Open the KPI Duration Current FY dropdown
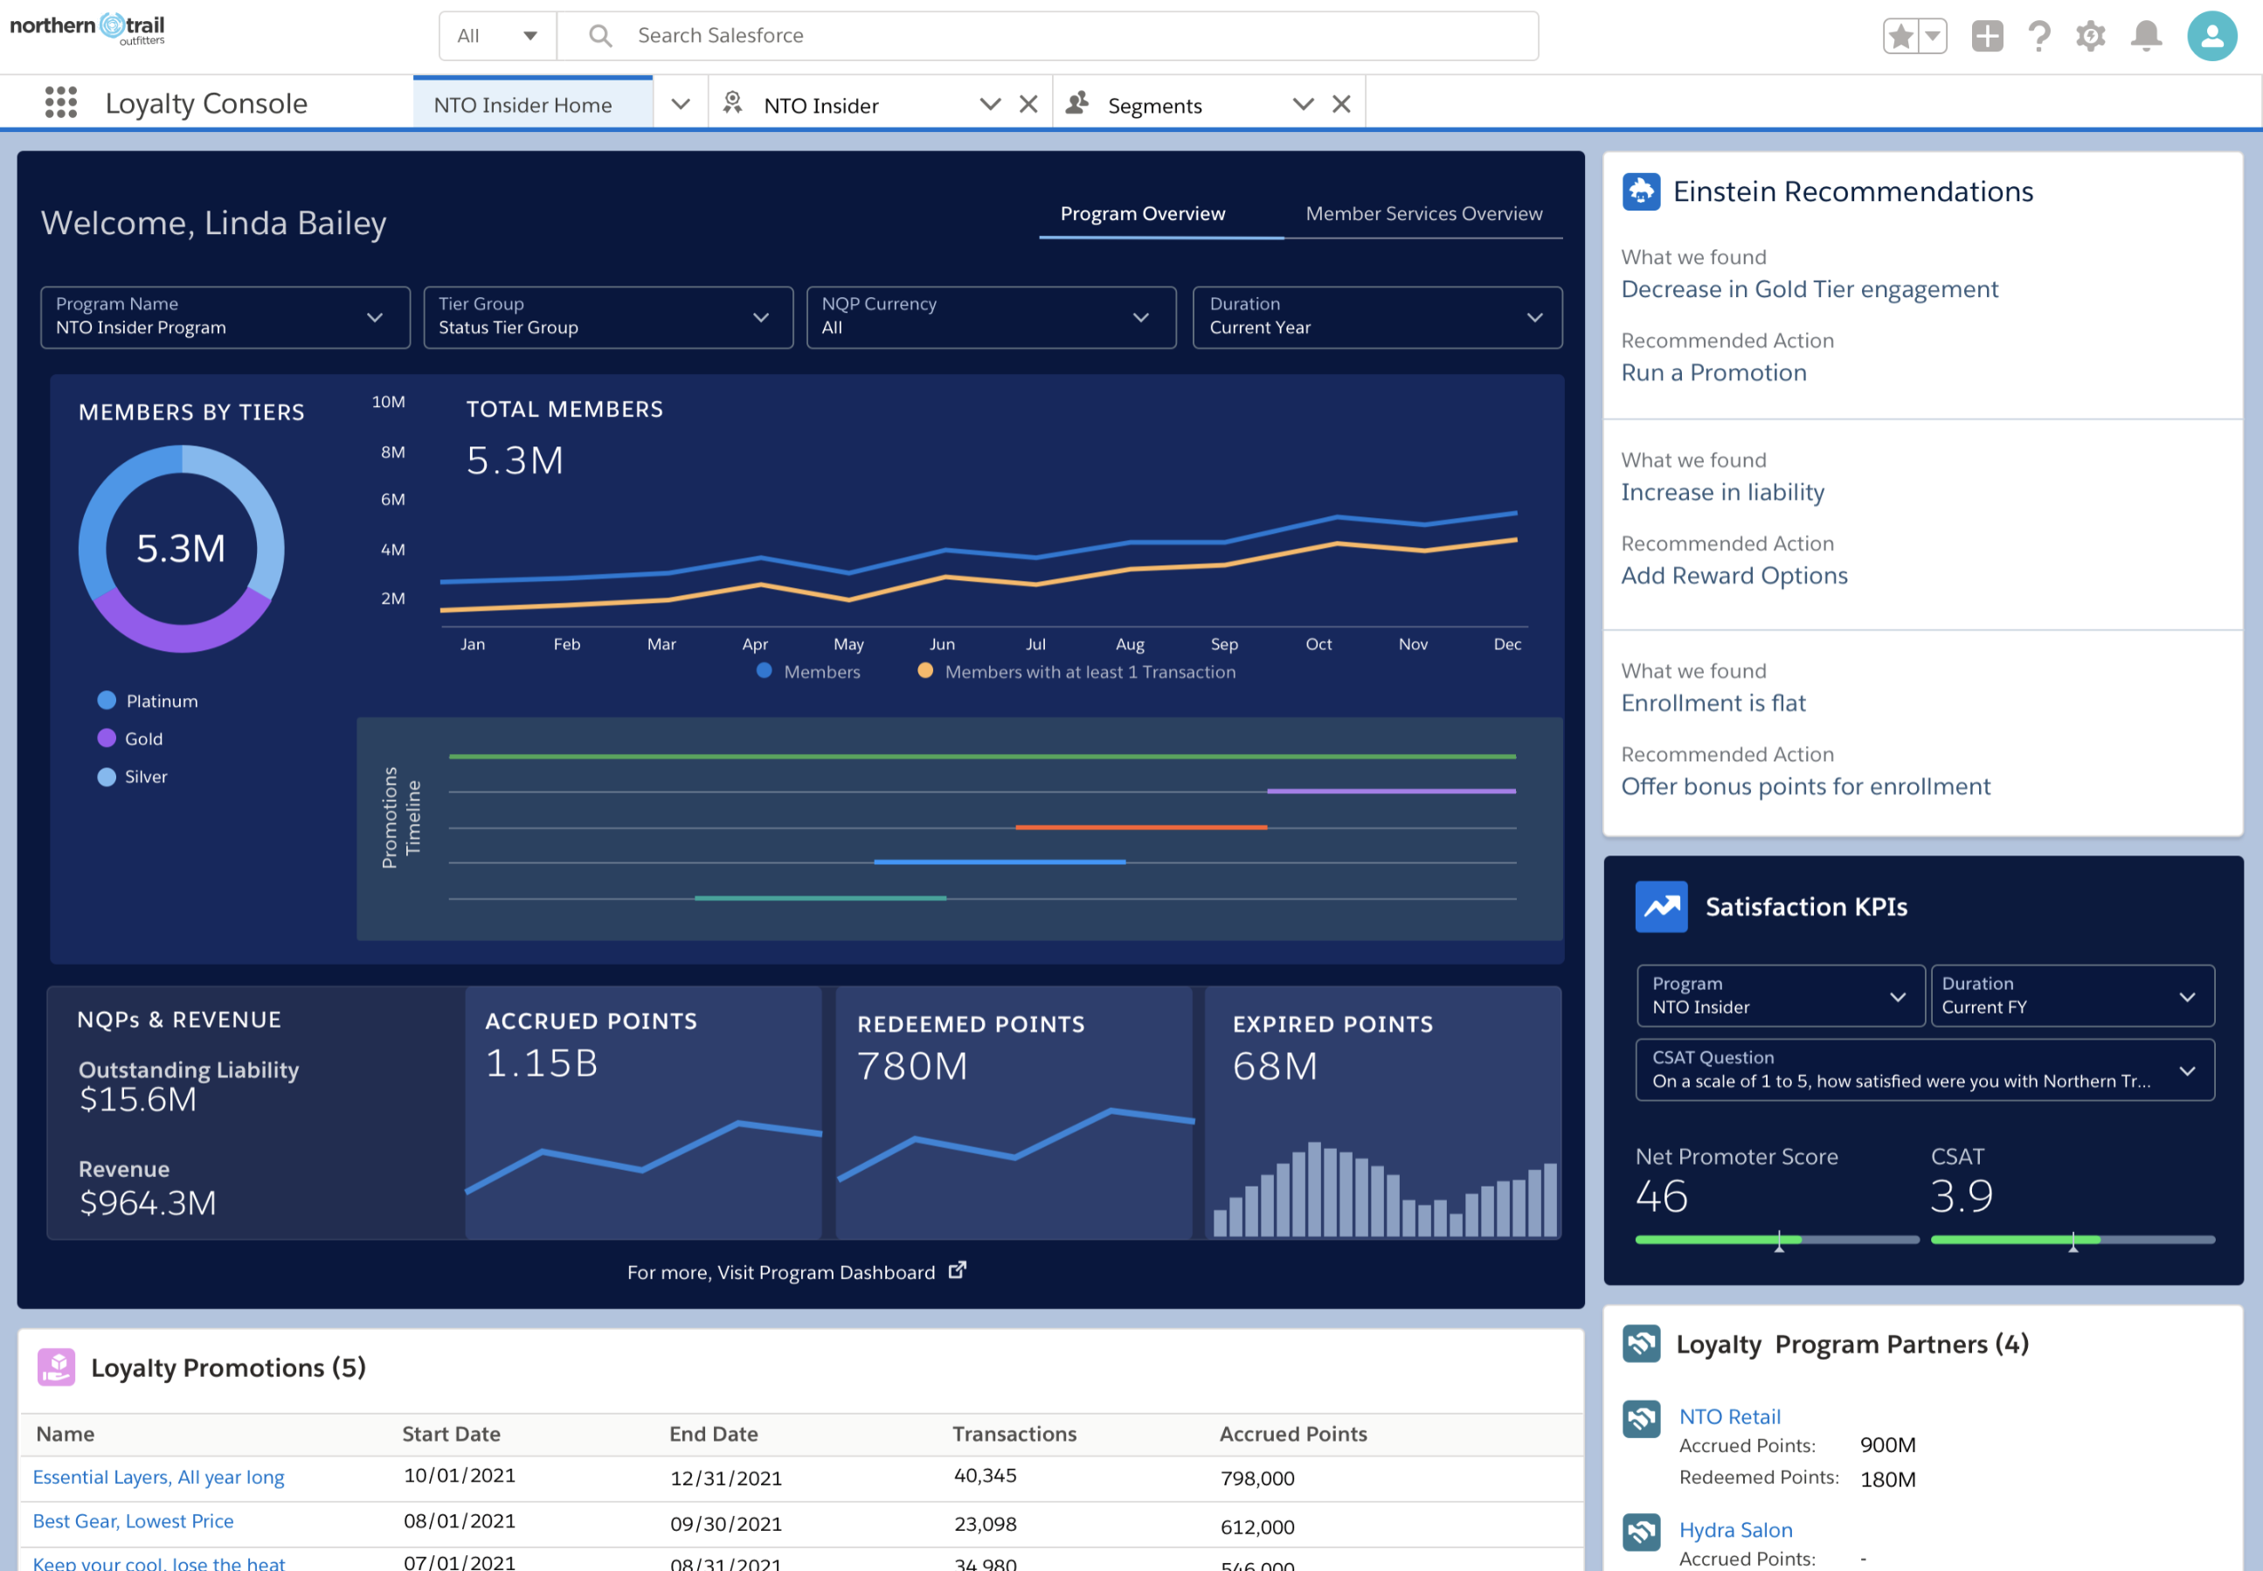This screenshot has height=1571, width=2263. [x=2072, y=995]
